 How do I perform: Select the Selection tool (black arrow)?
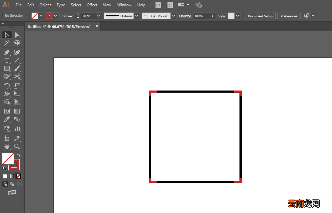coord(7,35)
